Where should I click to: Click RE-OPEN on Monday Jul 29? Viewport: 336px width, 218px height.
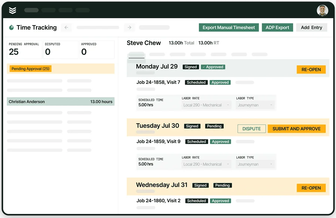[311, 69]
